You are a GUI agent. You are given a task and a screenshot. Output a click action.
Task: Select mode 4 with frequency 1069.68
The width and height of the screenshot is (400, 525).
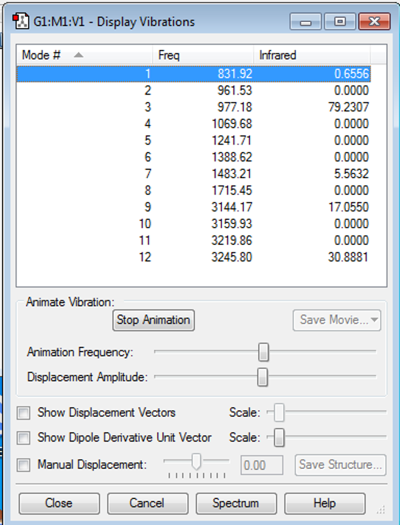coord(193,124)
